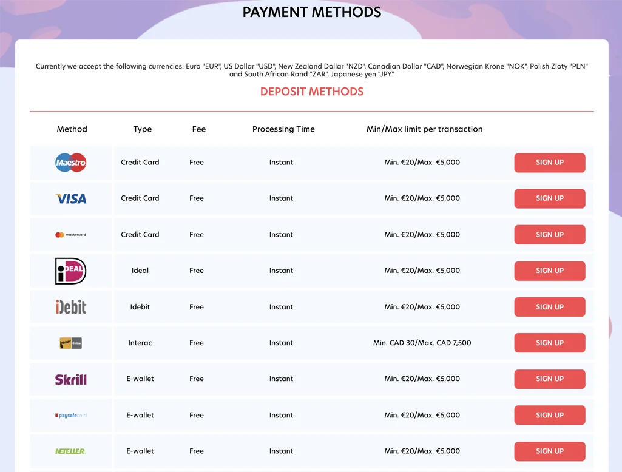Click the 'Ideal' type cell

pyautogui.click(x=140, y=271)
